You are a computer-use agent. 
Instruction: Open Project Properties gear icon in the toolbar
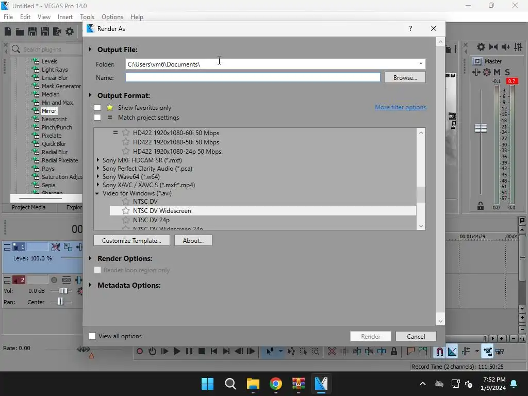pos(70,31)
